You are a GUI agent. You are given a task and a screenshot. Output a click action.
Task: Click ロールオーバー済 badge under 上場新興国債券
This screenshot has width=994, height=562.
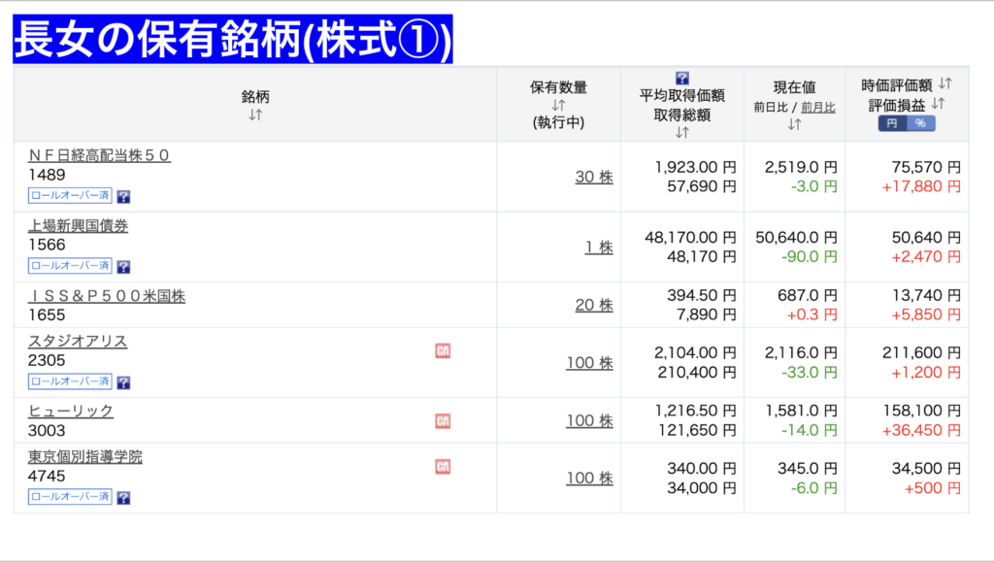70,266
